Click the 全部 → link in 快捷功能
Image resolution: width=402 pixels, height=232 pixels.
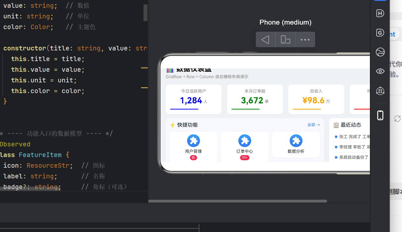click(313, 125)
